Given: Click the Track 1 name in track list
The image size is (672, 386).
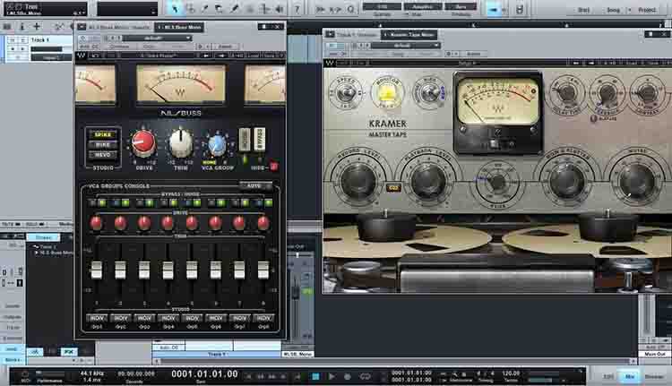Looking at the screenshot, I should click(40, 39).
